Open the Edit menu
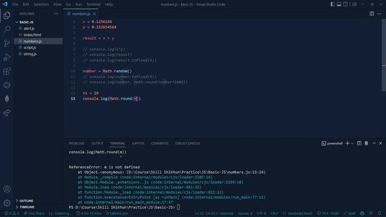This screenshot has height=217, width=386. point(25,4)
